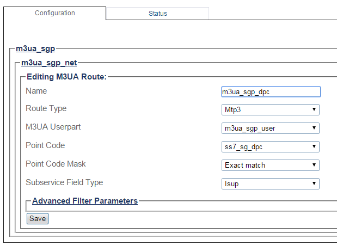Open the Subservice Field Type Isup dropdown
Image resolution: width=337 pixels, height=251 pixels.
[271, 183]
